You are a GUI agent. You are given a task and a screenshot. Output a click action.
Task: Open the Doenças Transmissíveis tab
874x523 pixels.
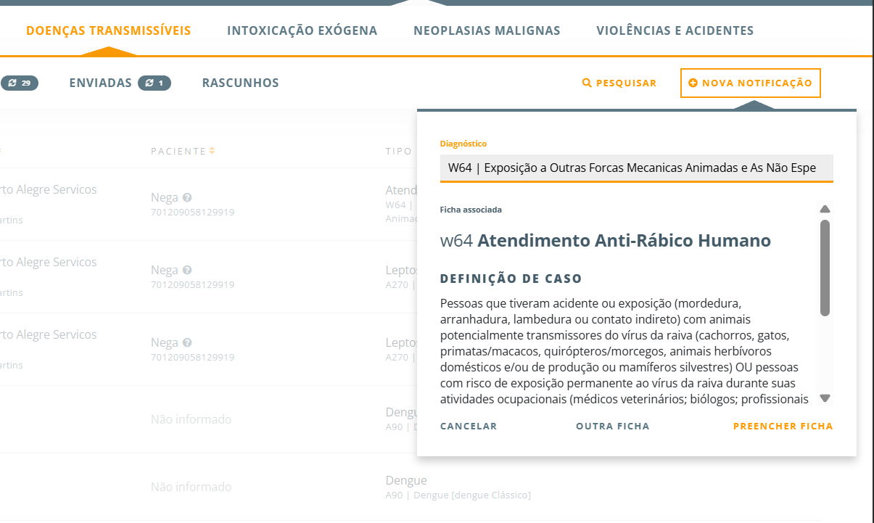[x=108, y=30]
